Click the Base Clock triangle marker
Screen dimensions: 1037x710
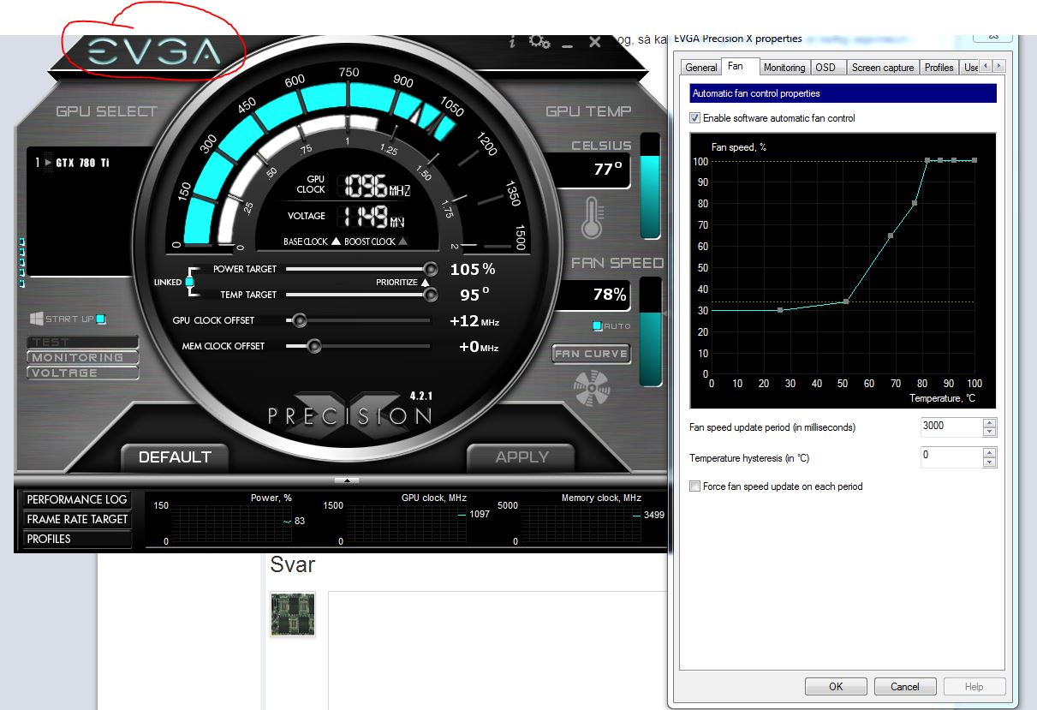[x=336, y=242]
